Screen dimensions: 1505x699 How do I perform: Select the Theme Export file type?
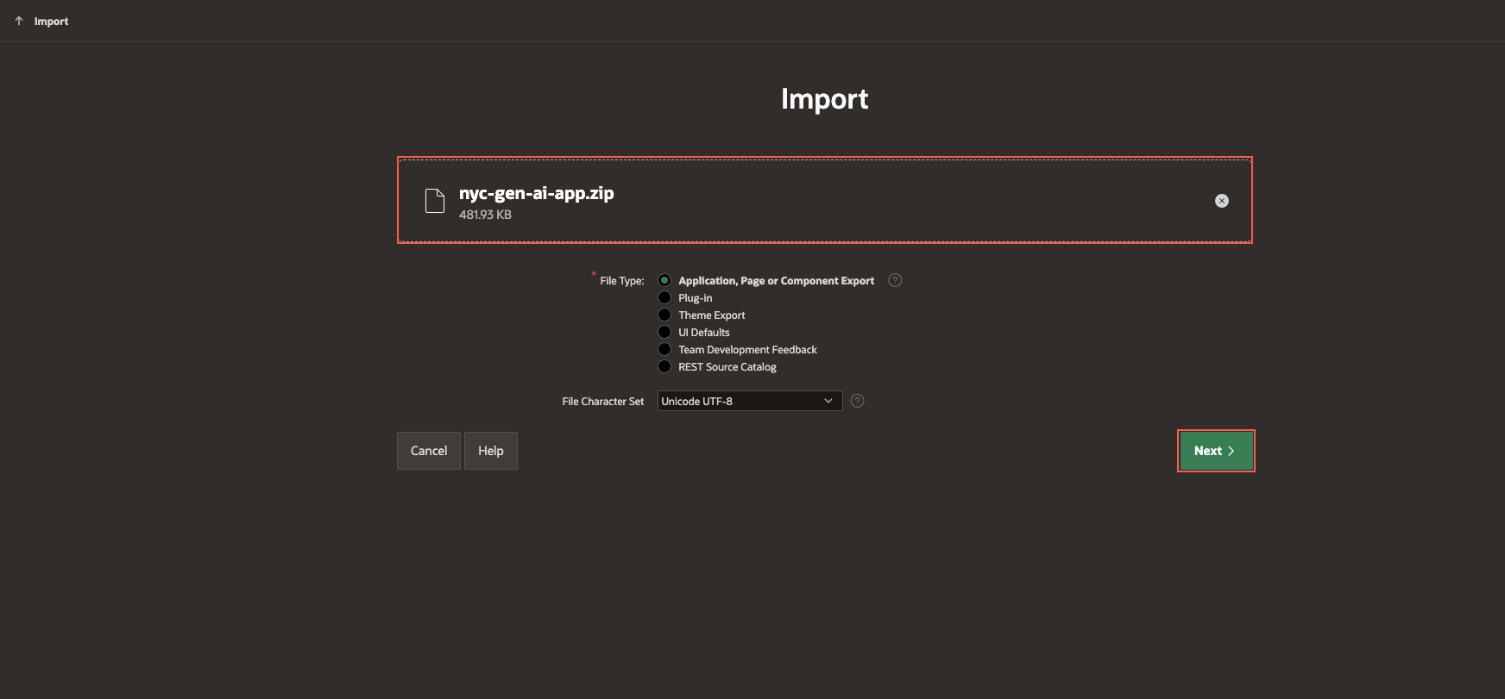click(664, 315)
